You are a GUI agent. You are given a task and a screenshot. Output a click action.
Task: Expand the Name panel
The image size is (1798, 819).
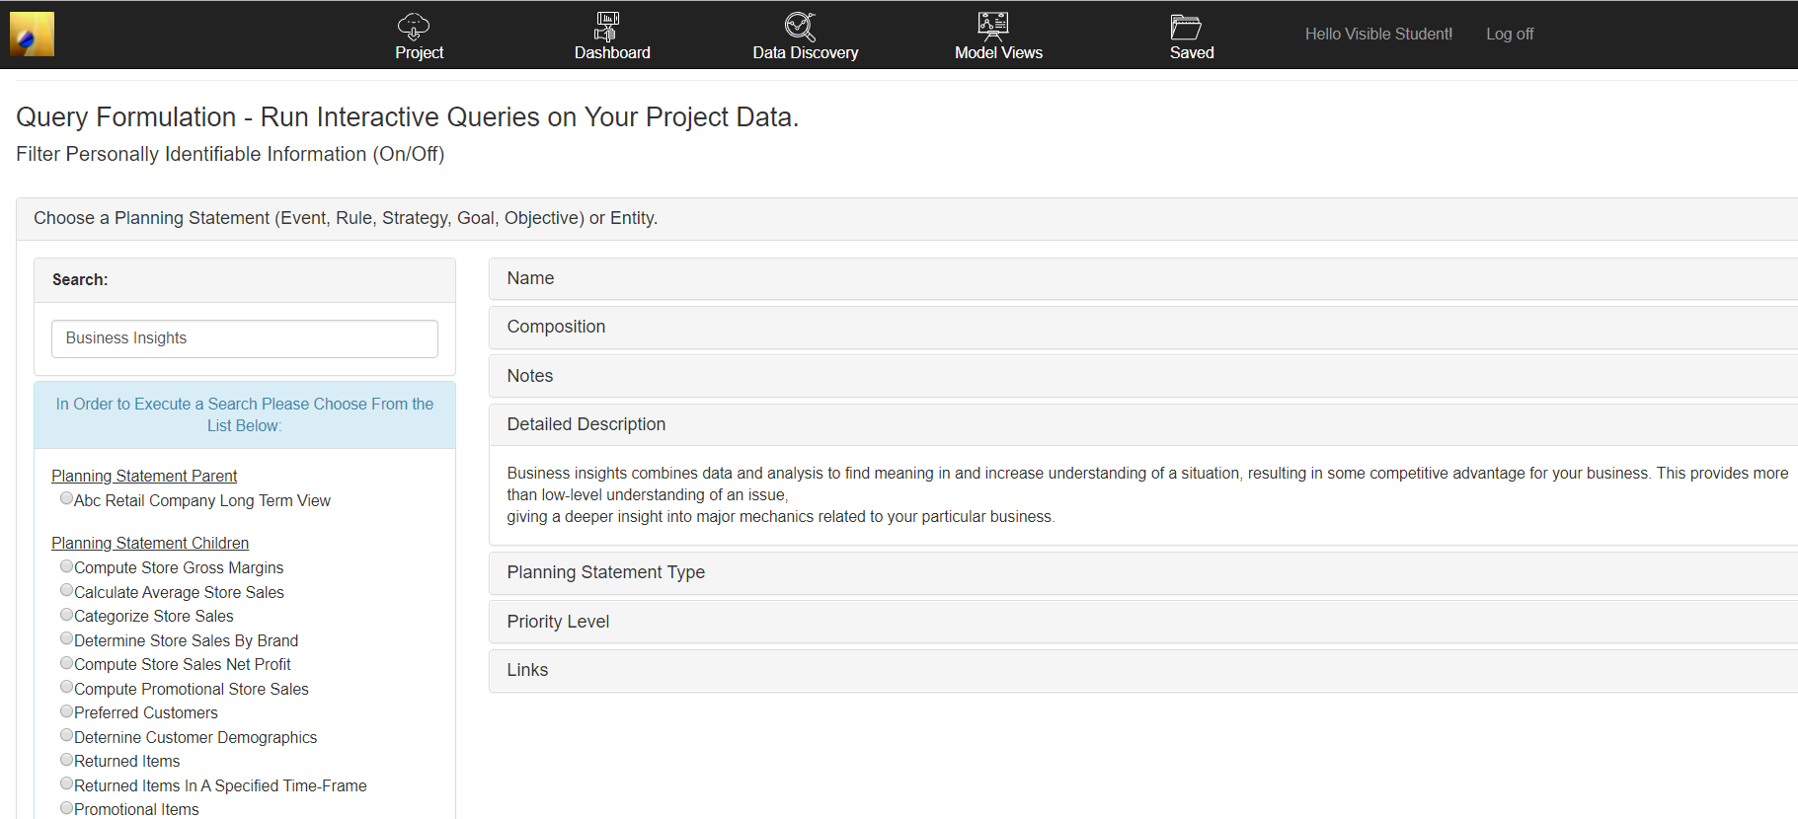coord(1143,279)
